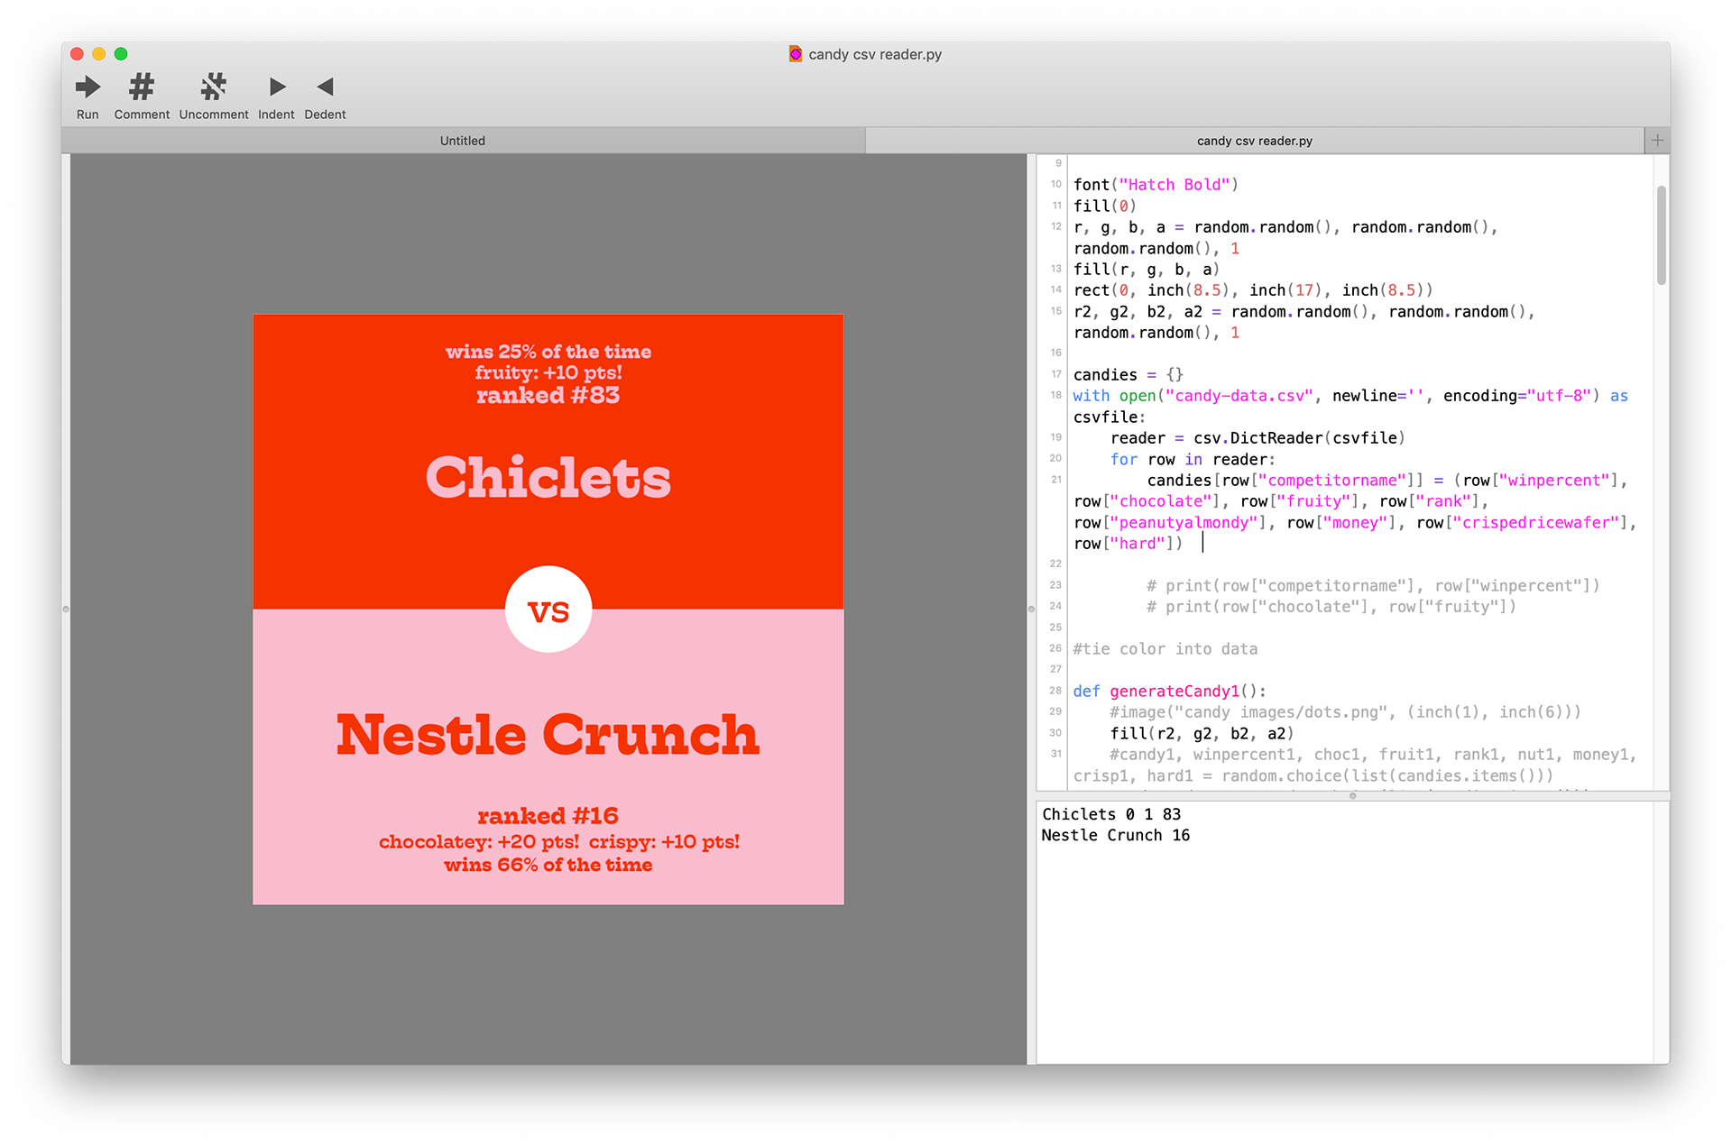Click the Chiclets heading in the preview
This screenshot has width=1732, height=1146.
click(548, 477)
